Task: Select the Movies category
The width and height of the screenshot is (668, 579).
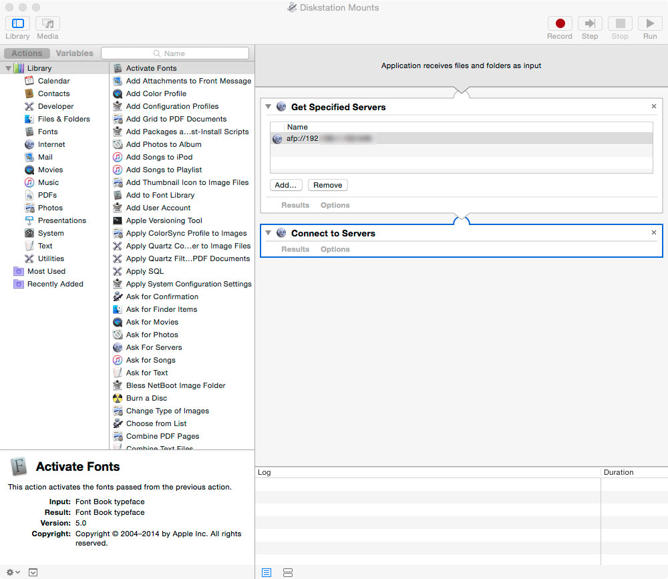Action: pyautogui.click(x=50, y=170)
